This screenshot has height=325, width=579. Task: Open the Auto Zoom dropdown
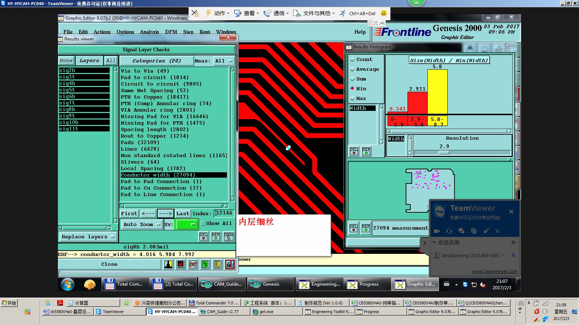click(x=142, y=224)
